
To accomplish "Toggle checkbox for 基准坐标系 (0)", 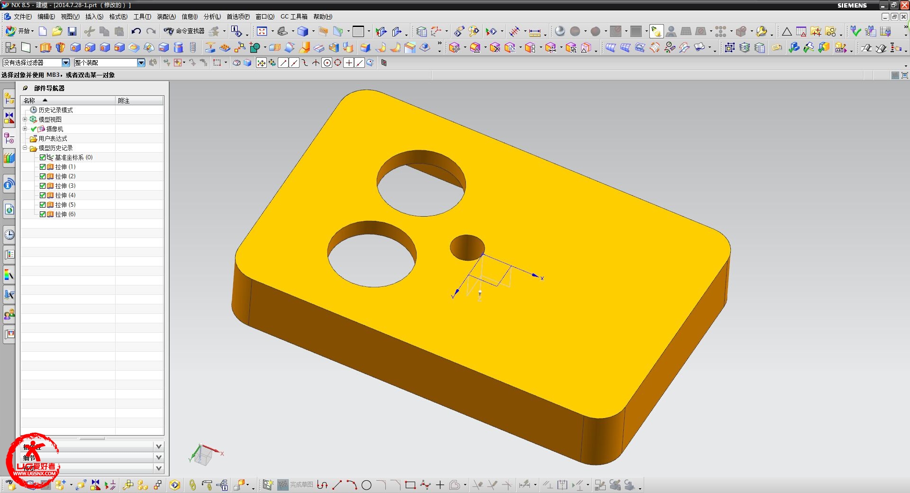I will tap(43, 157).
